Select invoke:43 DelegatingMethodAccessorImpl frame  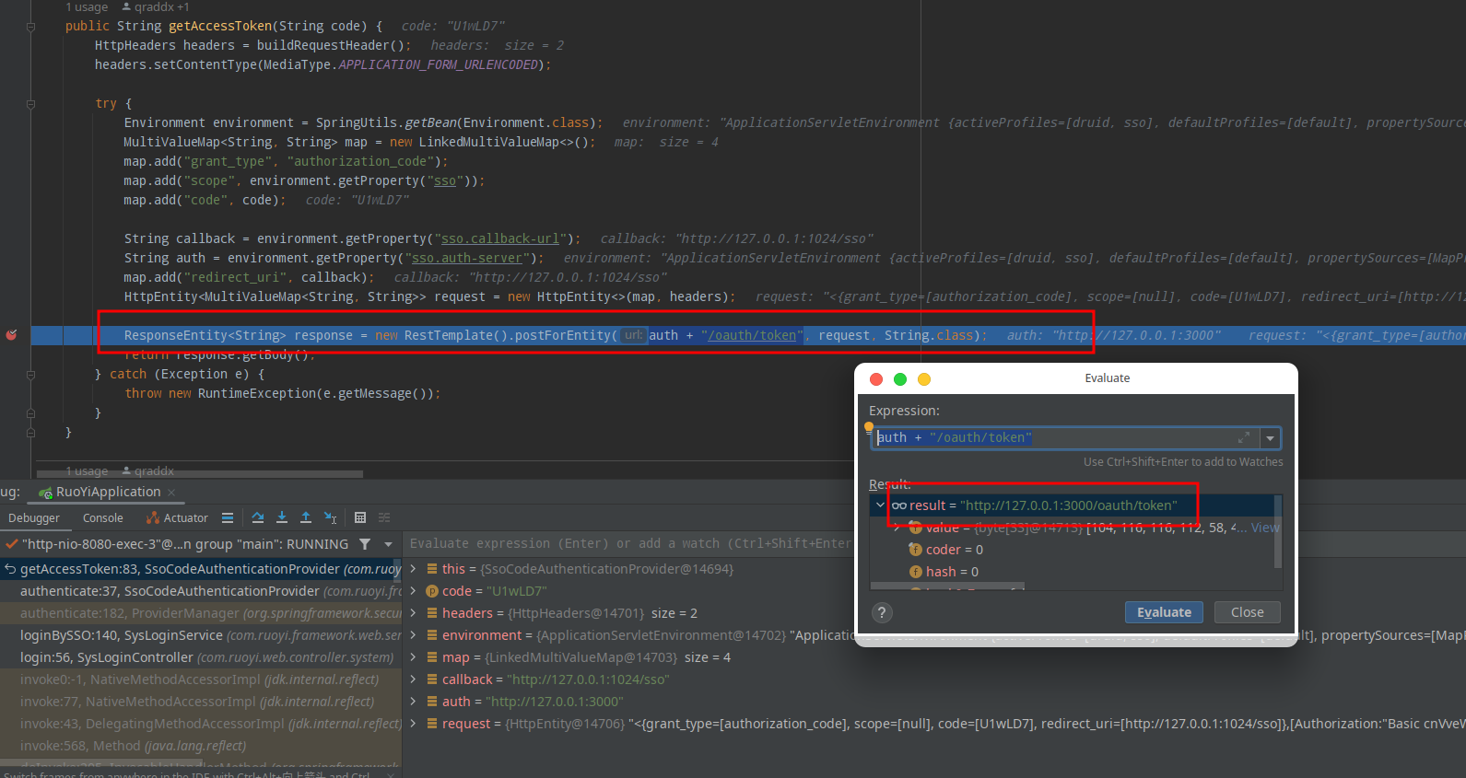201,724
